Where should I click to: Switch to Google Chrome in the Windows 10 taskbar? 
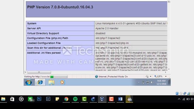66,99
